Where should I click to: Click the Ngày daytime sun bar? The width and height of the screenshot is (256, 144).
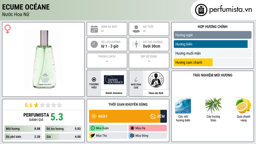point(125,116)
